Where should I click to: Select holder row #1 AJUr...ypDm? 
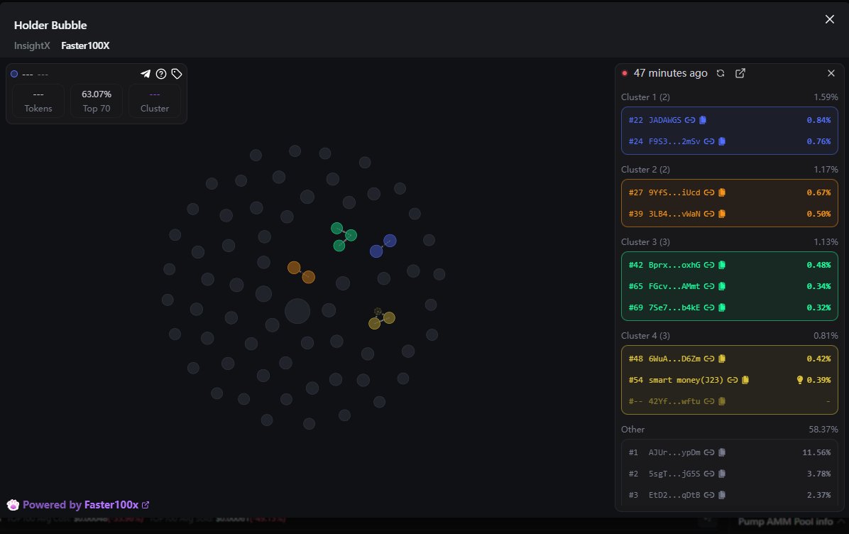tap(729, 452)
